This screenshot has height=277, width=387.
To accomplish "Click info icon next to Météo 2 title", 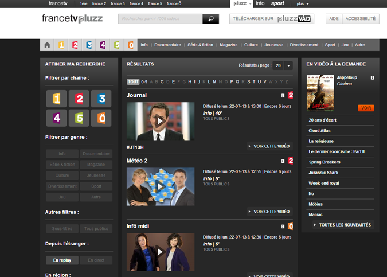I will tap(283, 161).
